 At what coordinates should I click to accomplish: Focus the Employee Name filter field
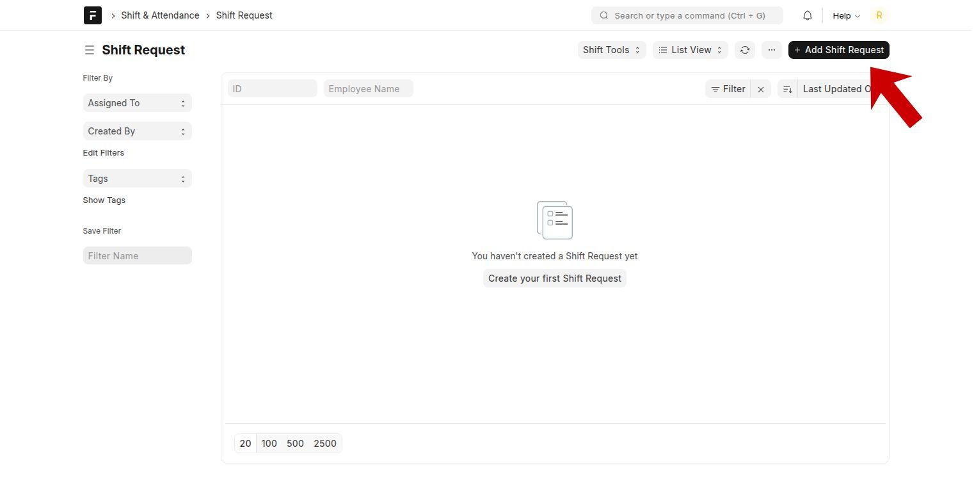369,89
